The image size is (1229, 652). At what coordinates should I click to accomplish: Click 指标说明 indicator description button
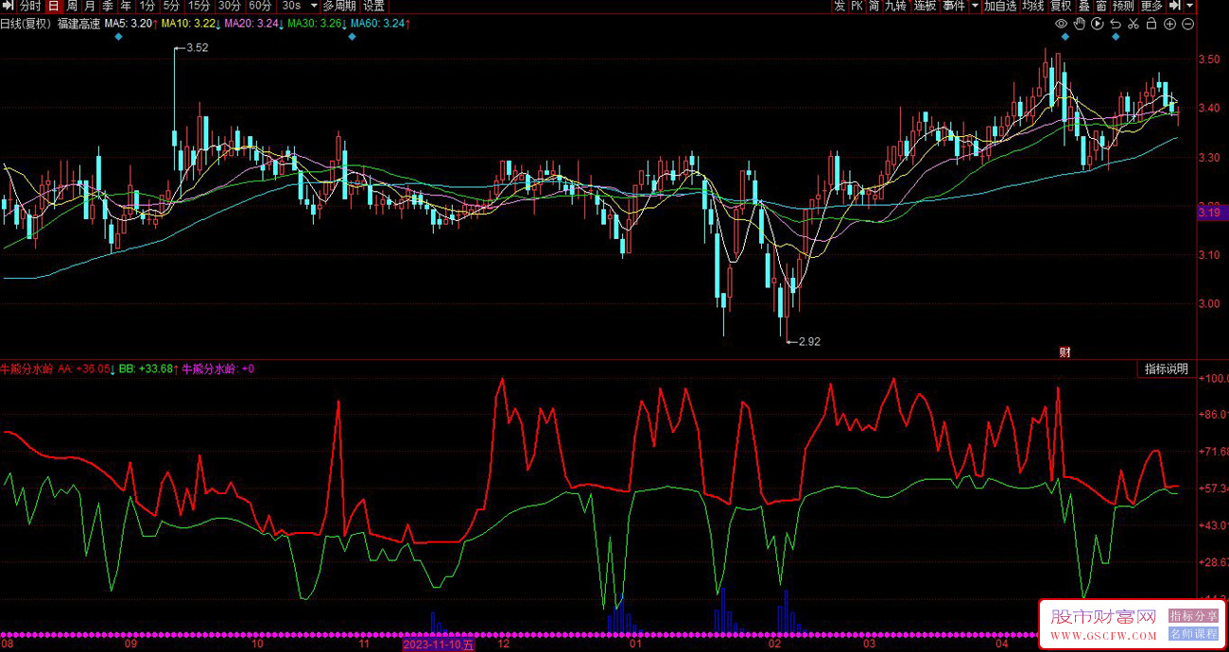click(x=1166, y=369)
